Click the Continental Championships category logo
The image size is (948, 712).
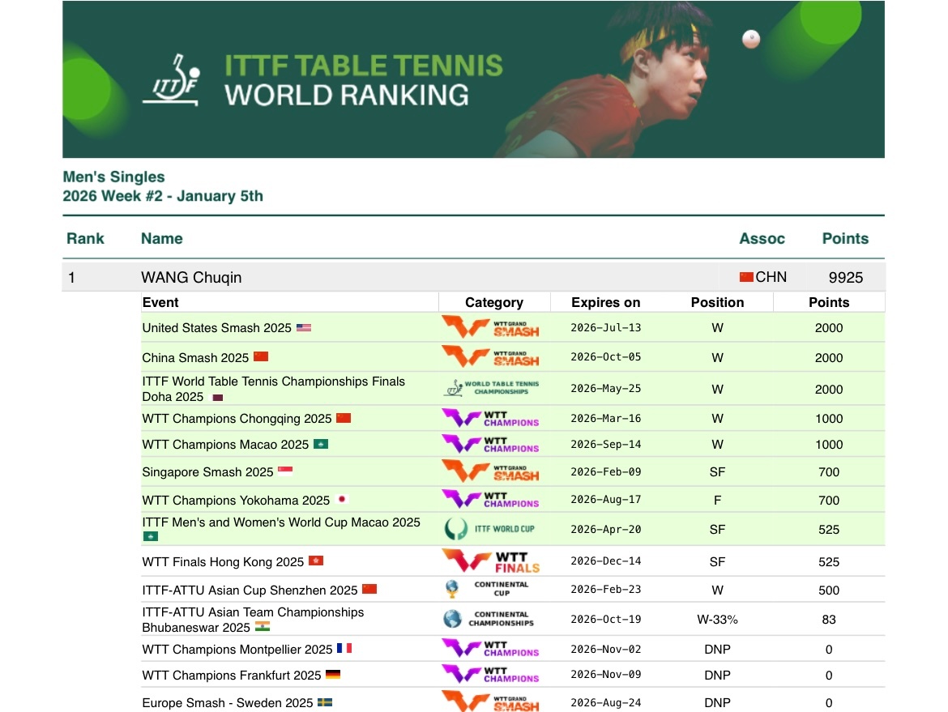tap(489, 619)
